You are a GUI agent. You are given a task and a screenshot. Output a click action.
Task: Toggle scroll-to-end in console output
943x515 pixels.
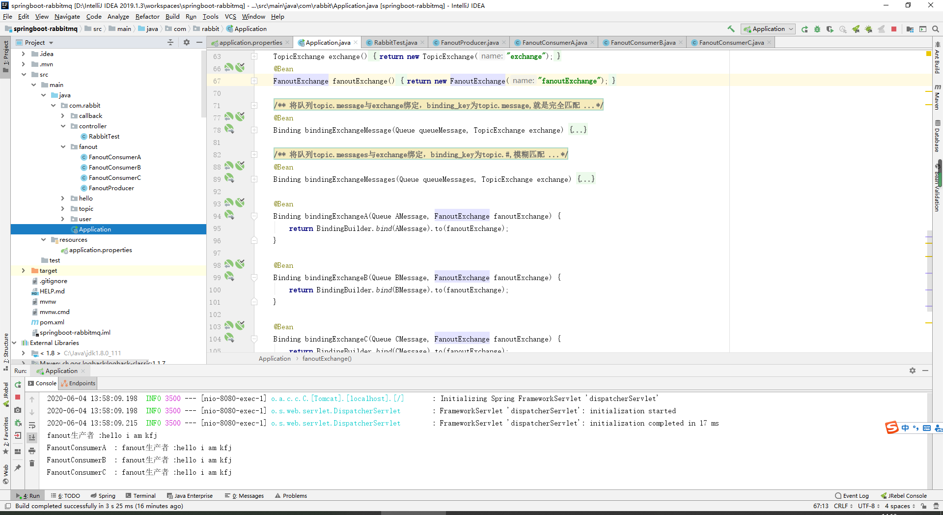(x=32, y=437)
